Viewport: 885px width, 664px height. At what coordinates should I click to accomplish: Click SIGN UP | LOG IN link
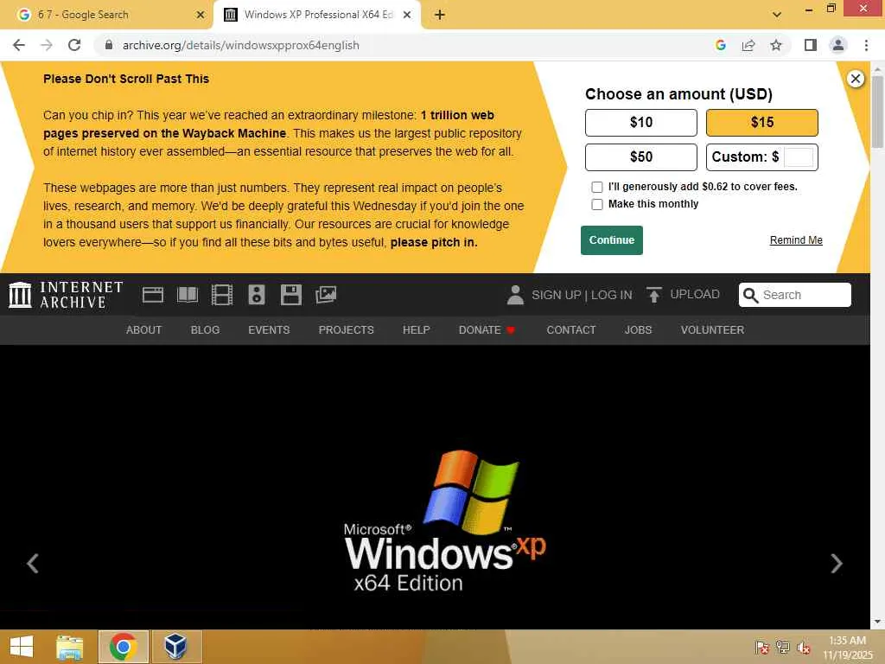(582, 295)
